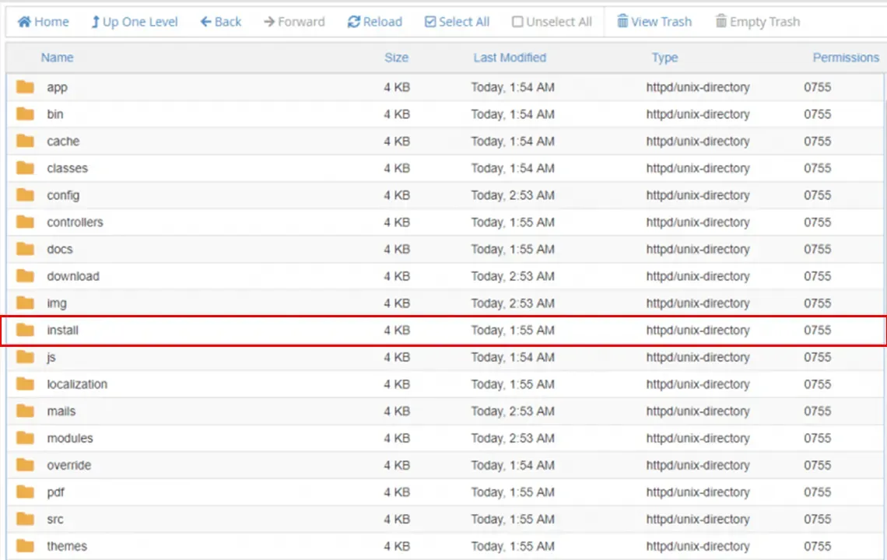Click the classes folder icon
Image resolution: width=887 pixels, height=560 pixels.
point(25,168)
